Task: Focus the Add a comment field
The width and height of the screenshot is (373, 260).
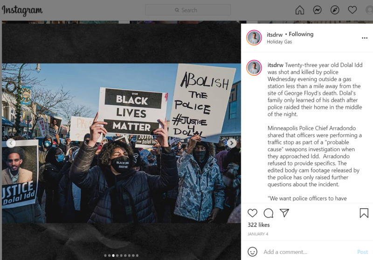Action: (308, 252)
